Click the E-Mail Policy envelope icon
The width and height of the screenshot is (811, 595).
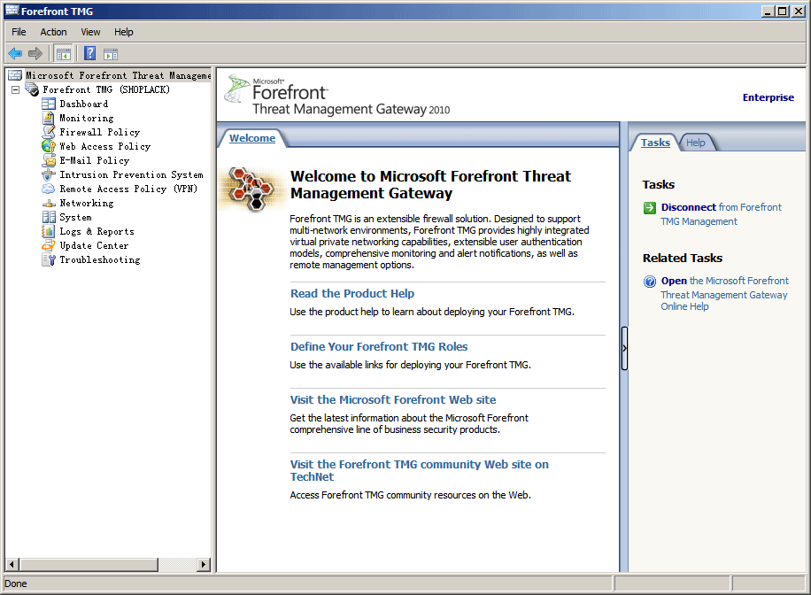point(49,160)
